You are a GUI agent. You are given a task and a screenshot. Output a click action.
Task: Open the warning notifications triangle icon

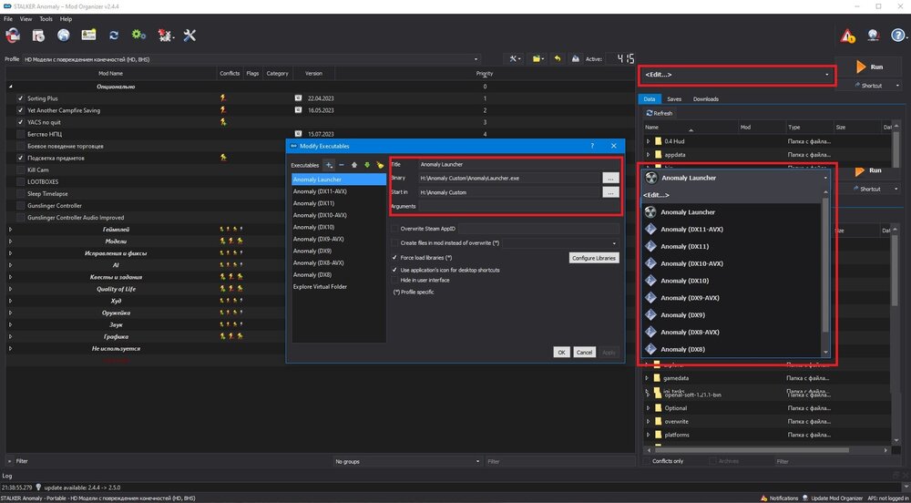[847, 36]
